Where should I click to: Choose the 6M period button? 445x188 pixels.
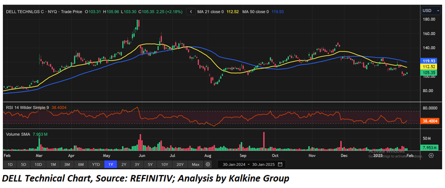click(x=81, y=165)
